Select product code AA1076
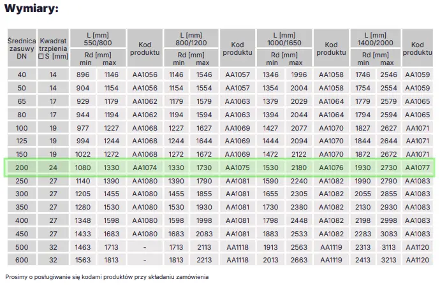Viewport: 440px width, 286px height. point(331,168)
